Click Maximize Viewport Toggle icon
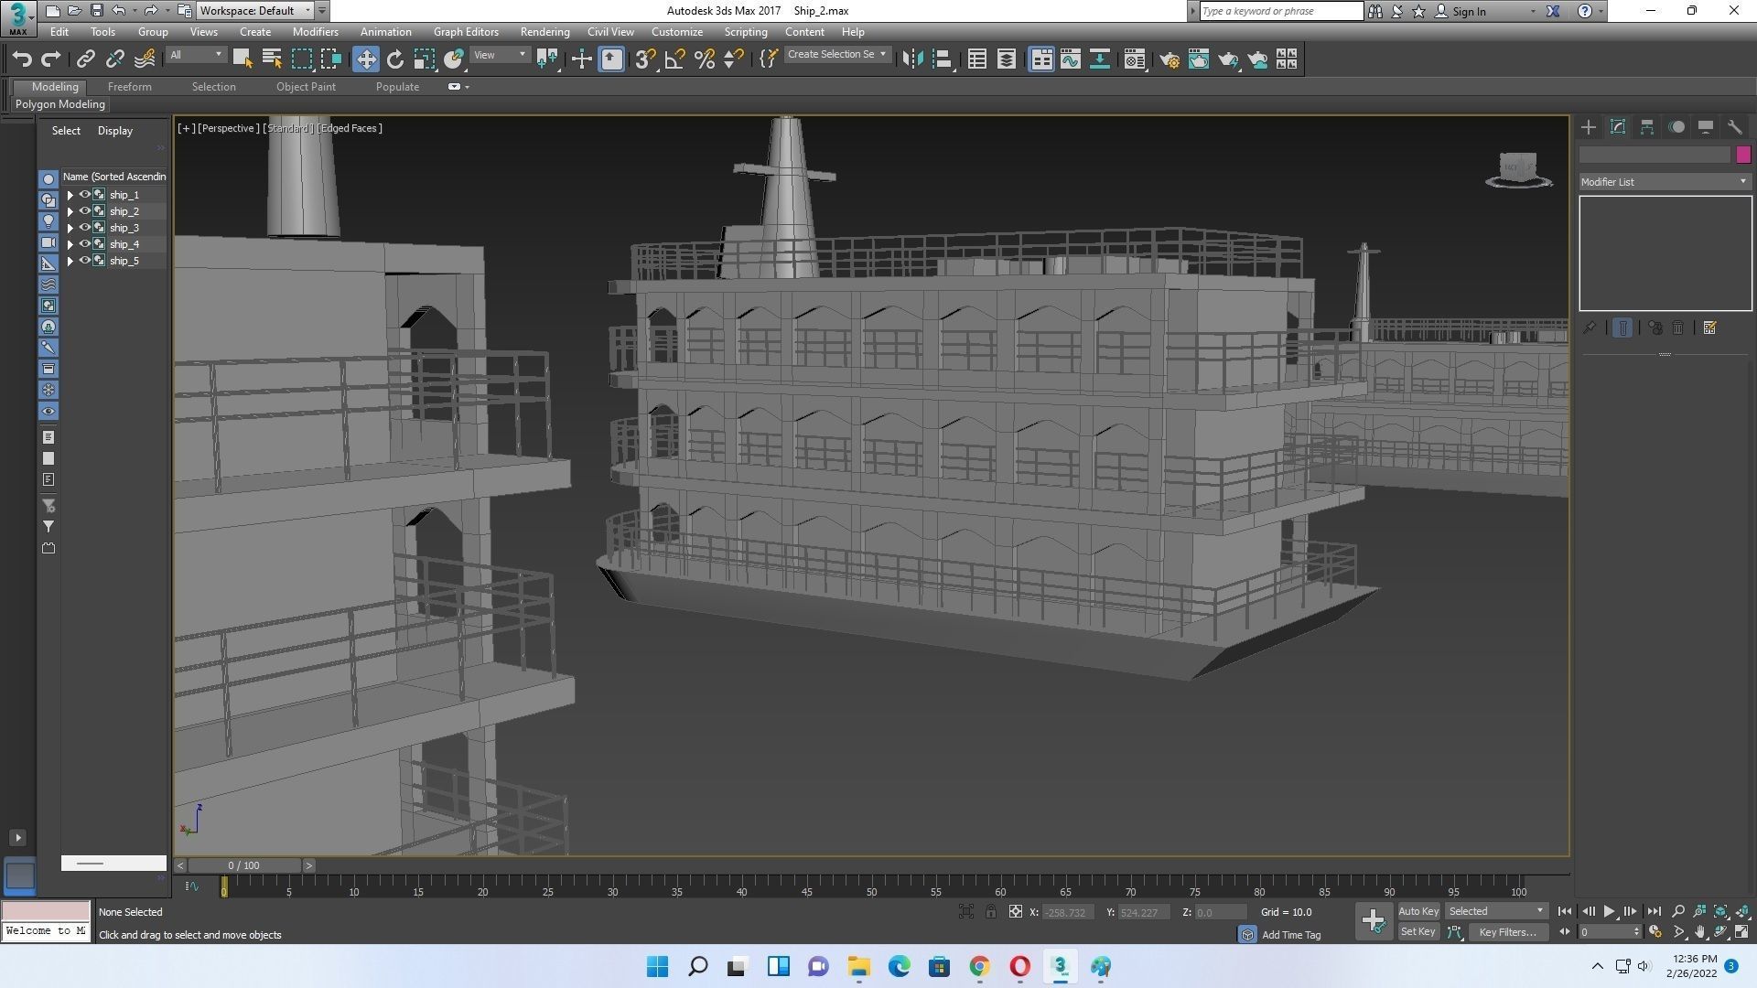Screen dimensions: 1757x988 [x=1742, y=932]
